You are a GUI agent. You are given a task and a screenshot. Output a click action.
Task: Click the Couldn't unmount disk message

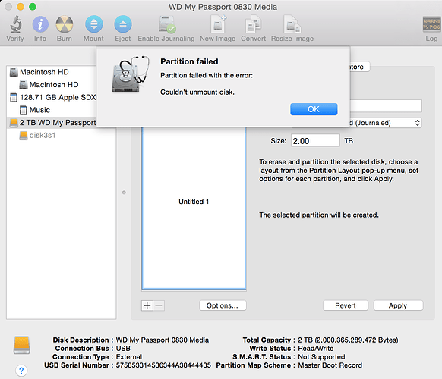coord(197,92)
